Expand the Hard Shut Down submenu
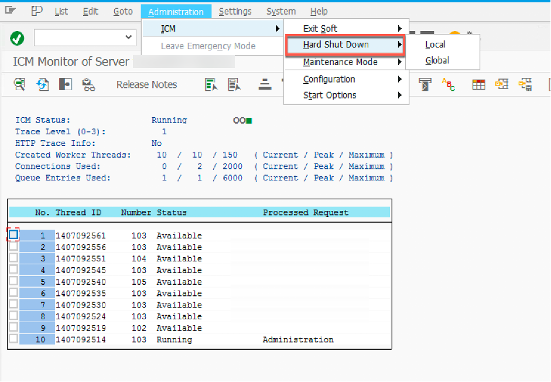The width and height of the screenshot is (551, 382). click(x=345, y=45)
